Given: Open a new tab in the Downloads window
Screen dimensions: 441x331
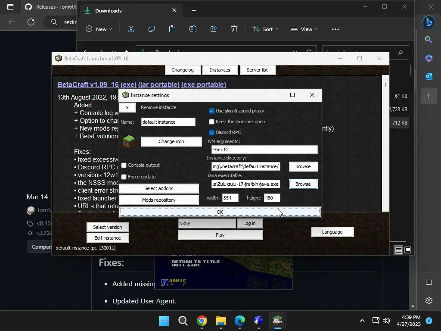Looking at the screenshot, I should (x=194, y=11).
